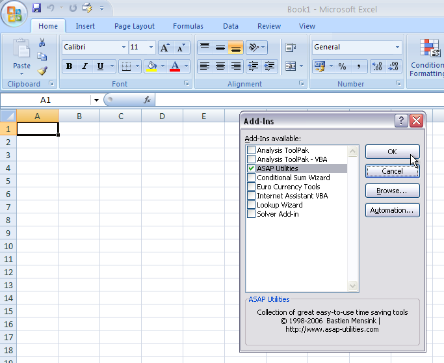Align text right
444x363 pixels.
pos(235,66)
